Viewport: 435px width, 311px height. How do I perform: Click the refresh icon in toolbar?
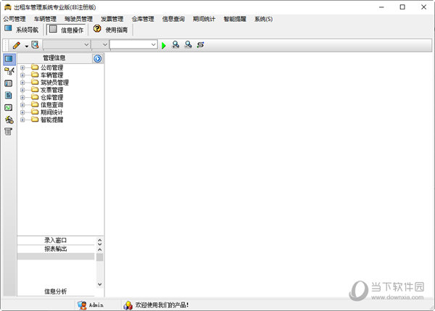200,45
